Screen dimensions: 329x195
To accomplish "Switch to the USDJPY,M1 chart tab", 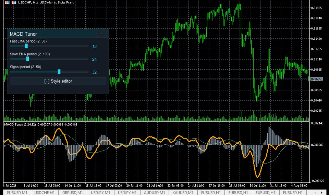I will point(100,193).
